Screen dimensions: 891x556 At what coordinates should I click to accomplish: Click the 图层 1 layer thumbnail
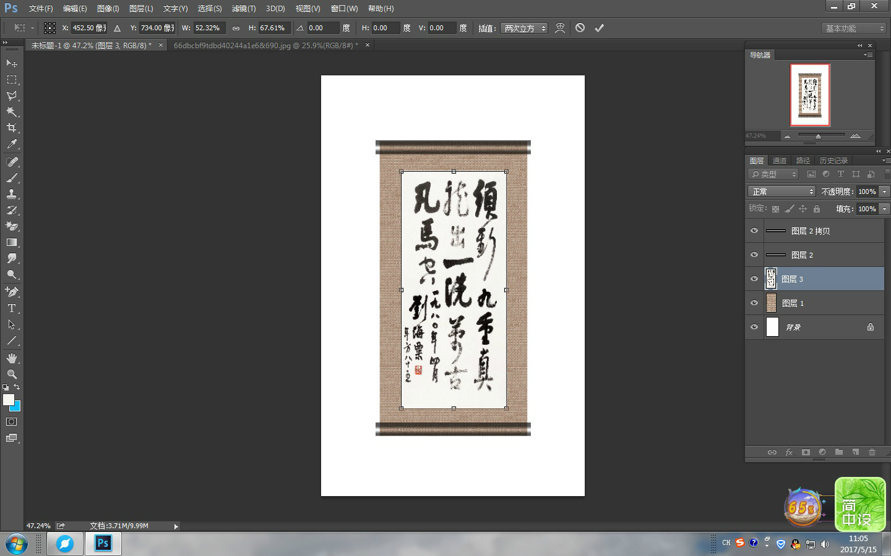771,303
